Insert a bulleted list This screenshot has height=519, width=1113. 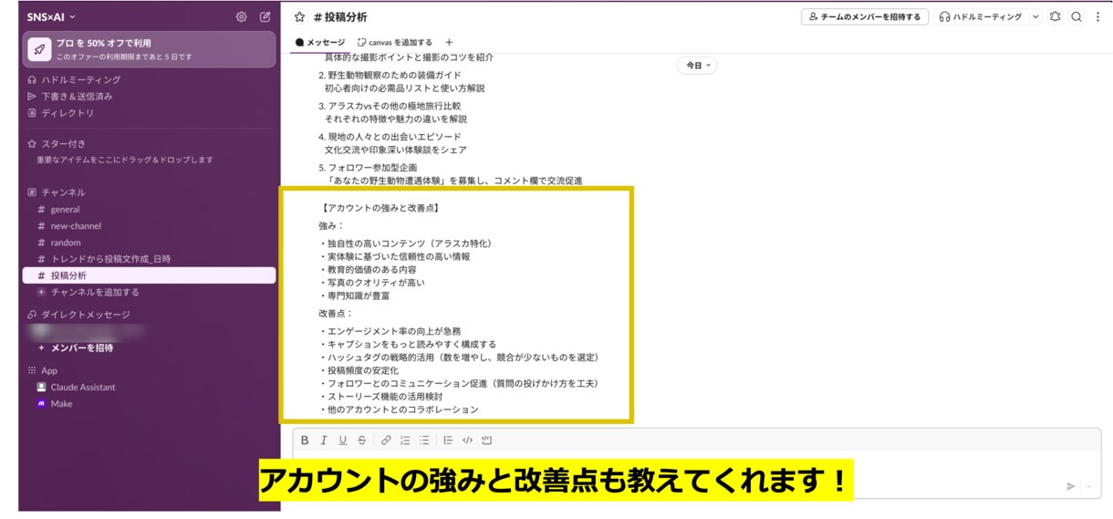click(x=424, y=441)
